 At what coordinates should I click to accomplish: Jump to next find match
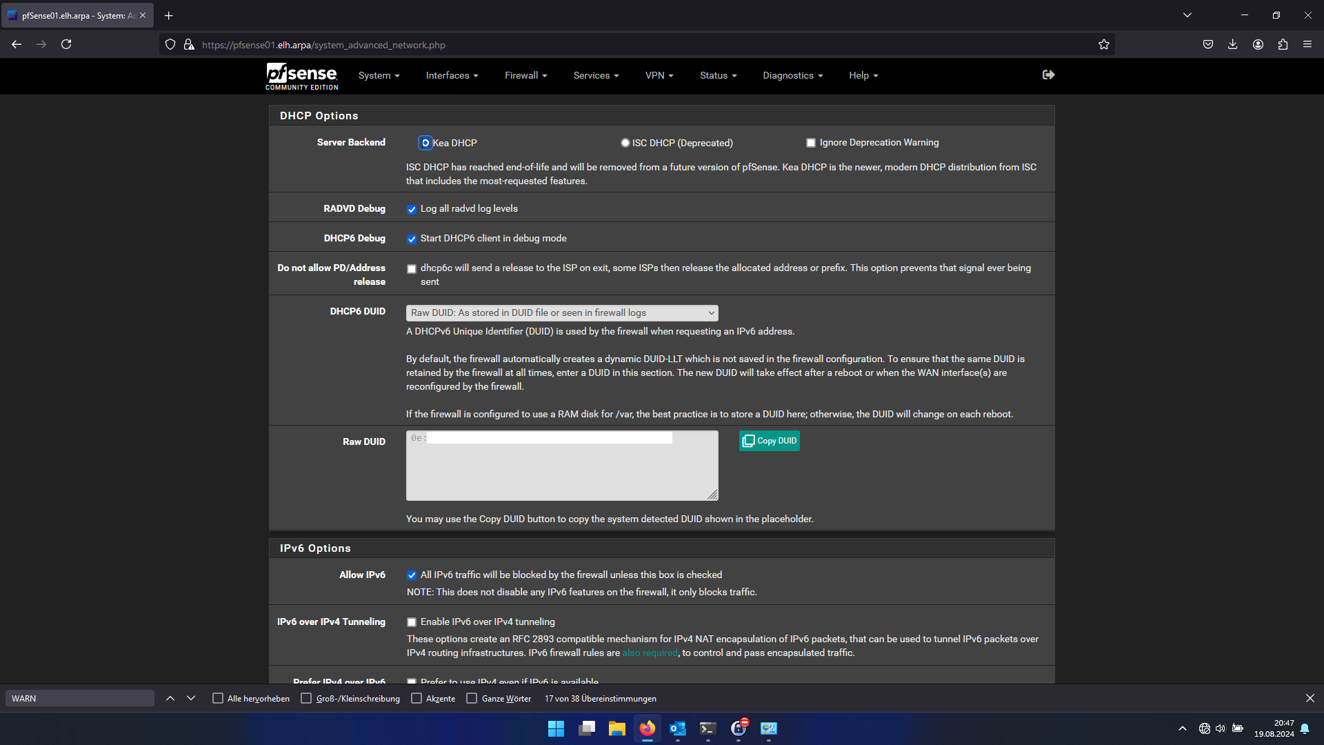click(x=191, y=698)
